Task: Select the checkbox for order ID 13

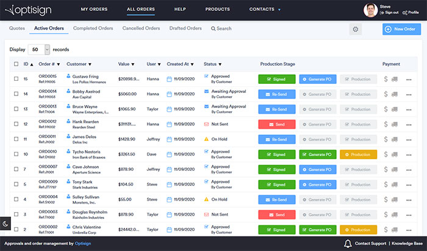Action: pyautogui.click(x=16, y=109)
